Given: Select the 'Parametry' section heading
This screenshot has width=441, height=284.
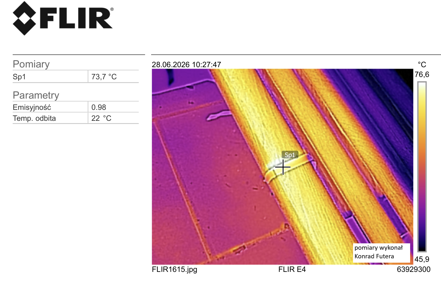Looking at the screenshot, I should click(36, 95).
